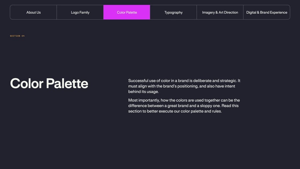Viewport: 300px width, 169px height.
Task: Click the line starting 'section to better execute'
Action: [175, 111]
